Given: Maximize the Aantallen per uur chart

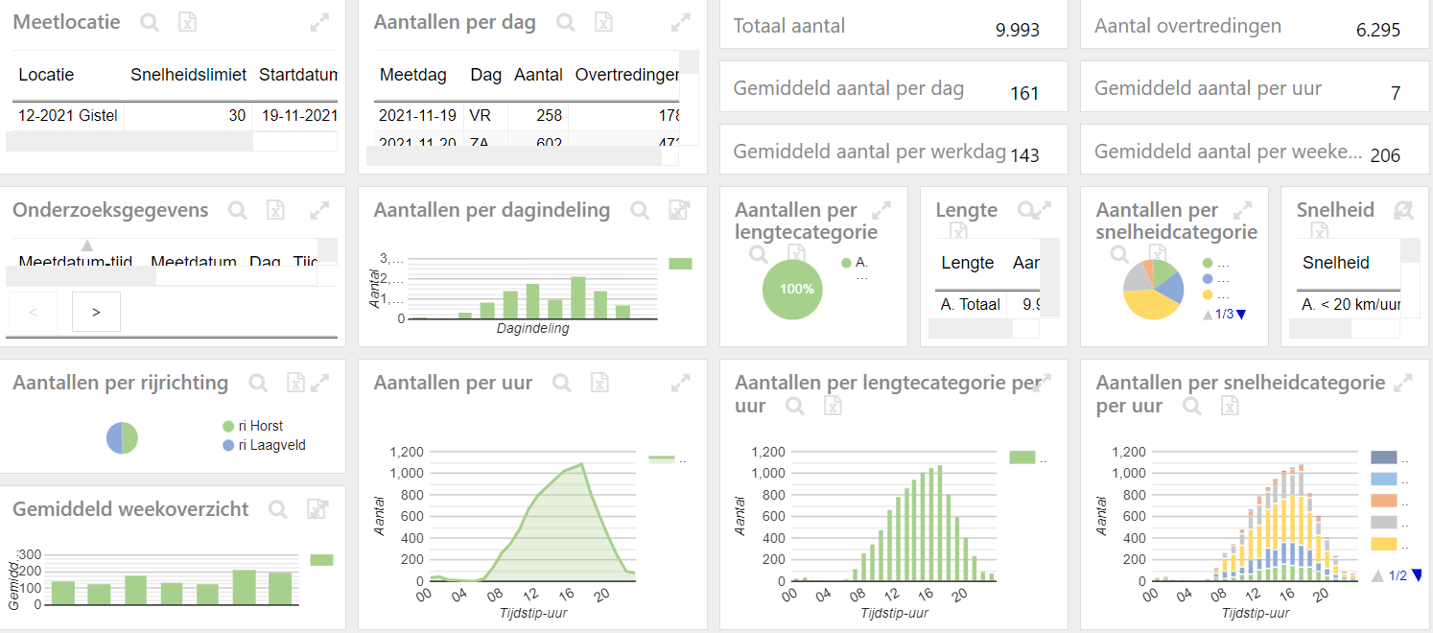Looking at the screenshot, I should click(681, 383).
